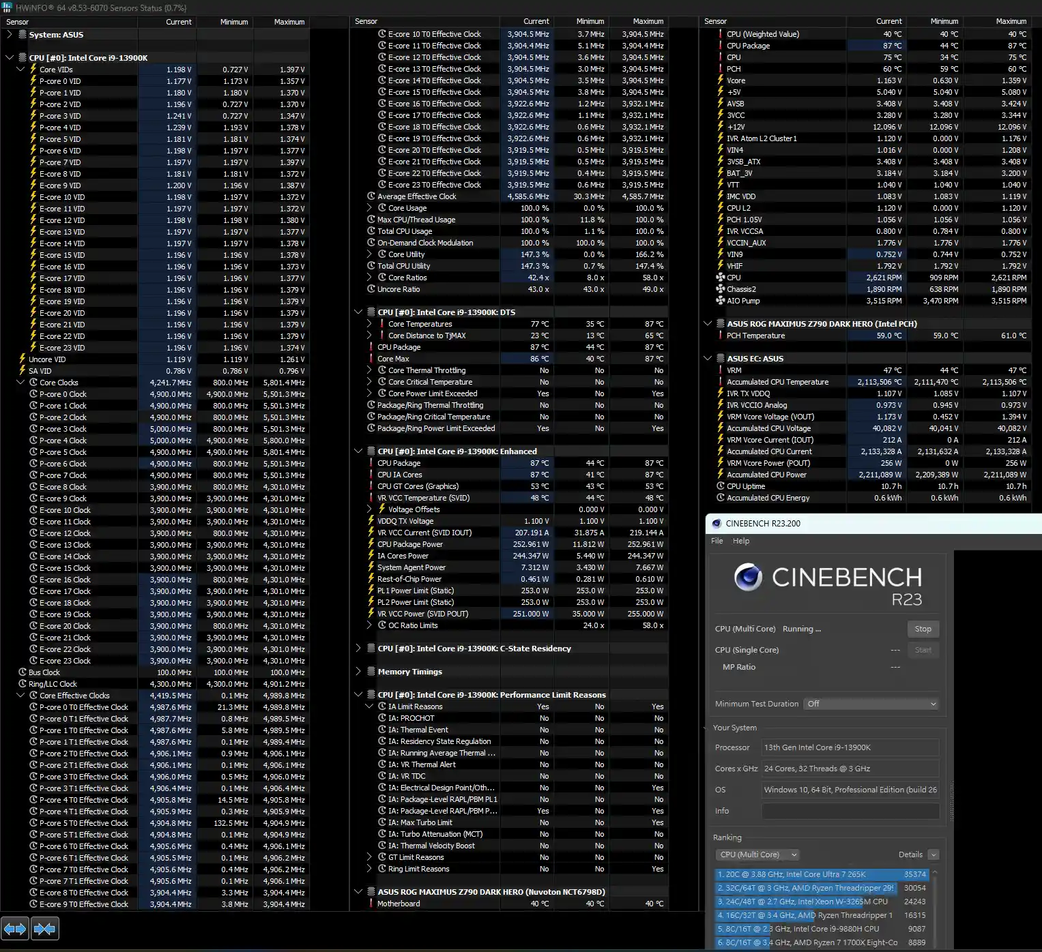Collapse the IA Limit Reasons subtree
The height and width of the screenshot is (952, 1042).
369,706
